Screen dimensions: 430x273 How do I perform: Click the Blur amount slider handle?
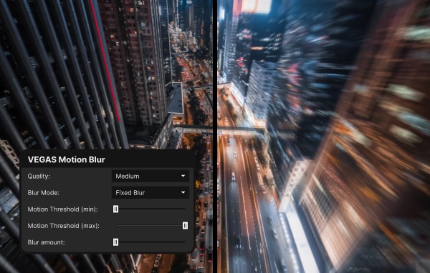pyautogui.click(x=115, y=242)
